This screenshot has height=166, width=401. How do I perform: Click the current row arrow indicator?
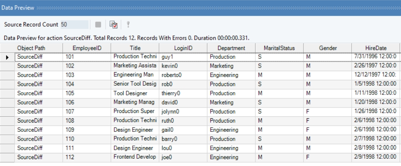coord(7,57)
